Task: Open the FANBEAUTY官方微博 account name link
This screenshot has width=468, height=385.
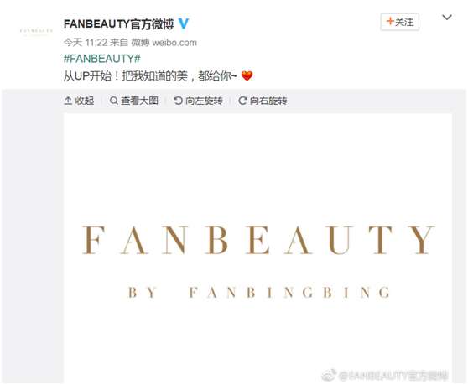Action: 118,23
